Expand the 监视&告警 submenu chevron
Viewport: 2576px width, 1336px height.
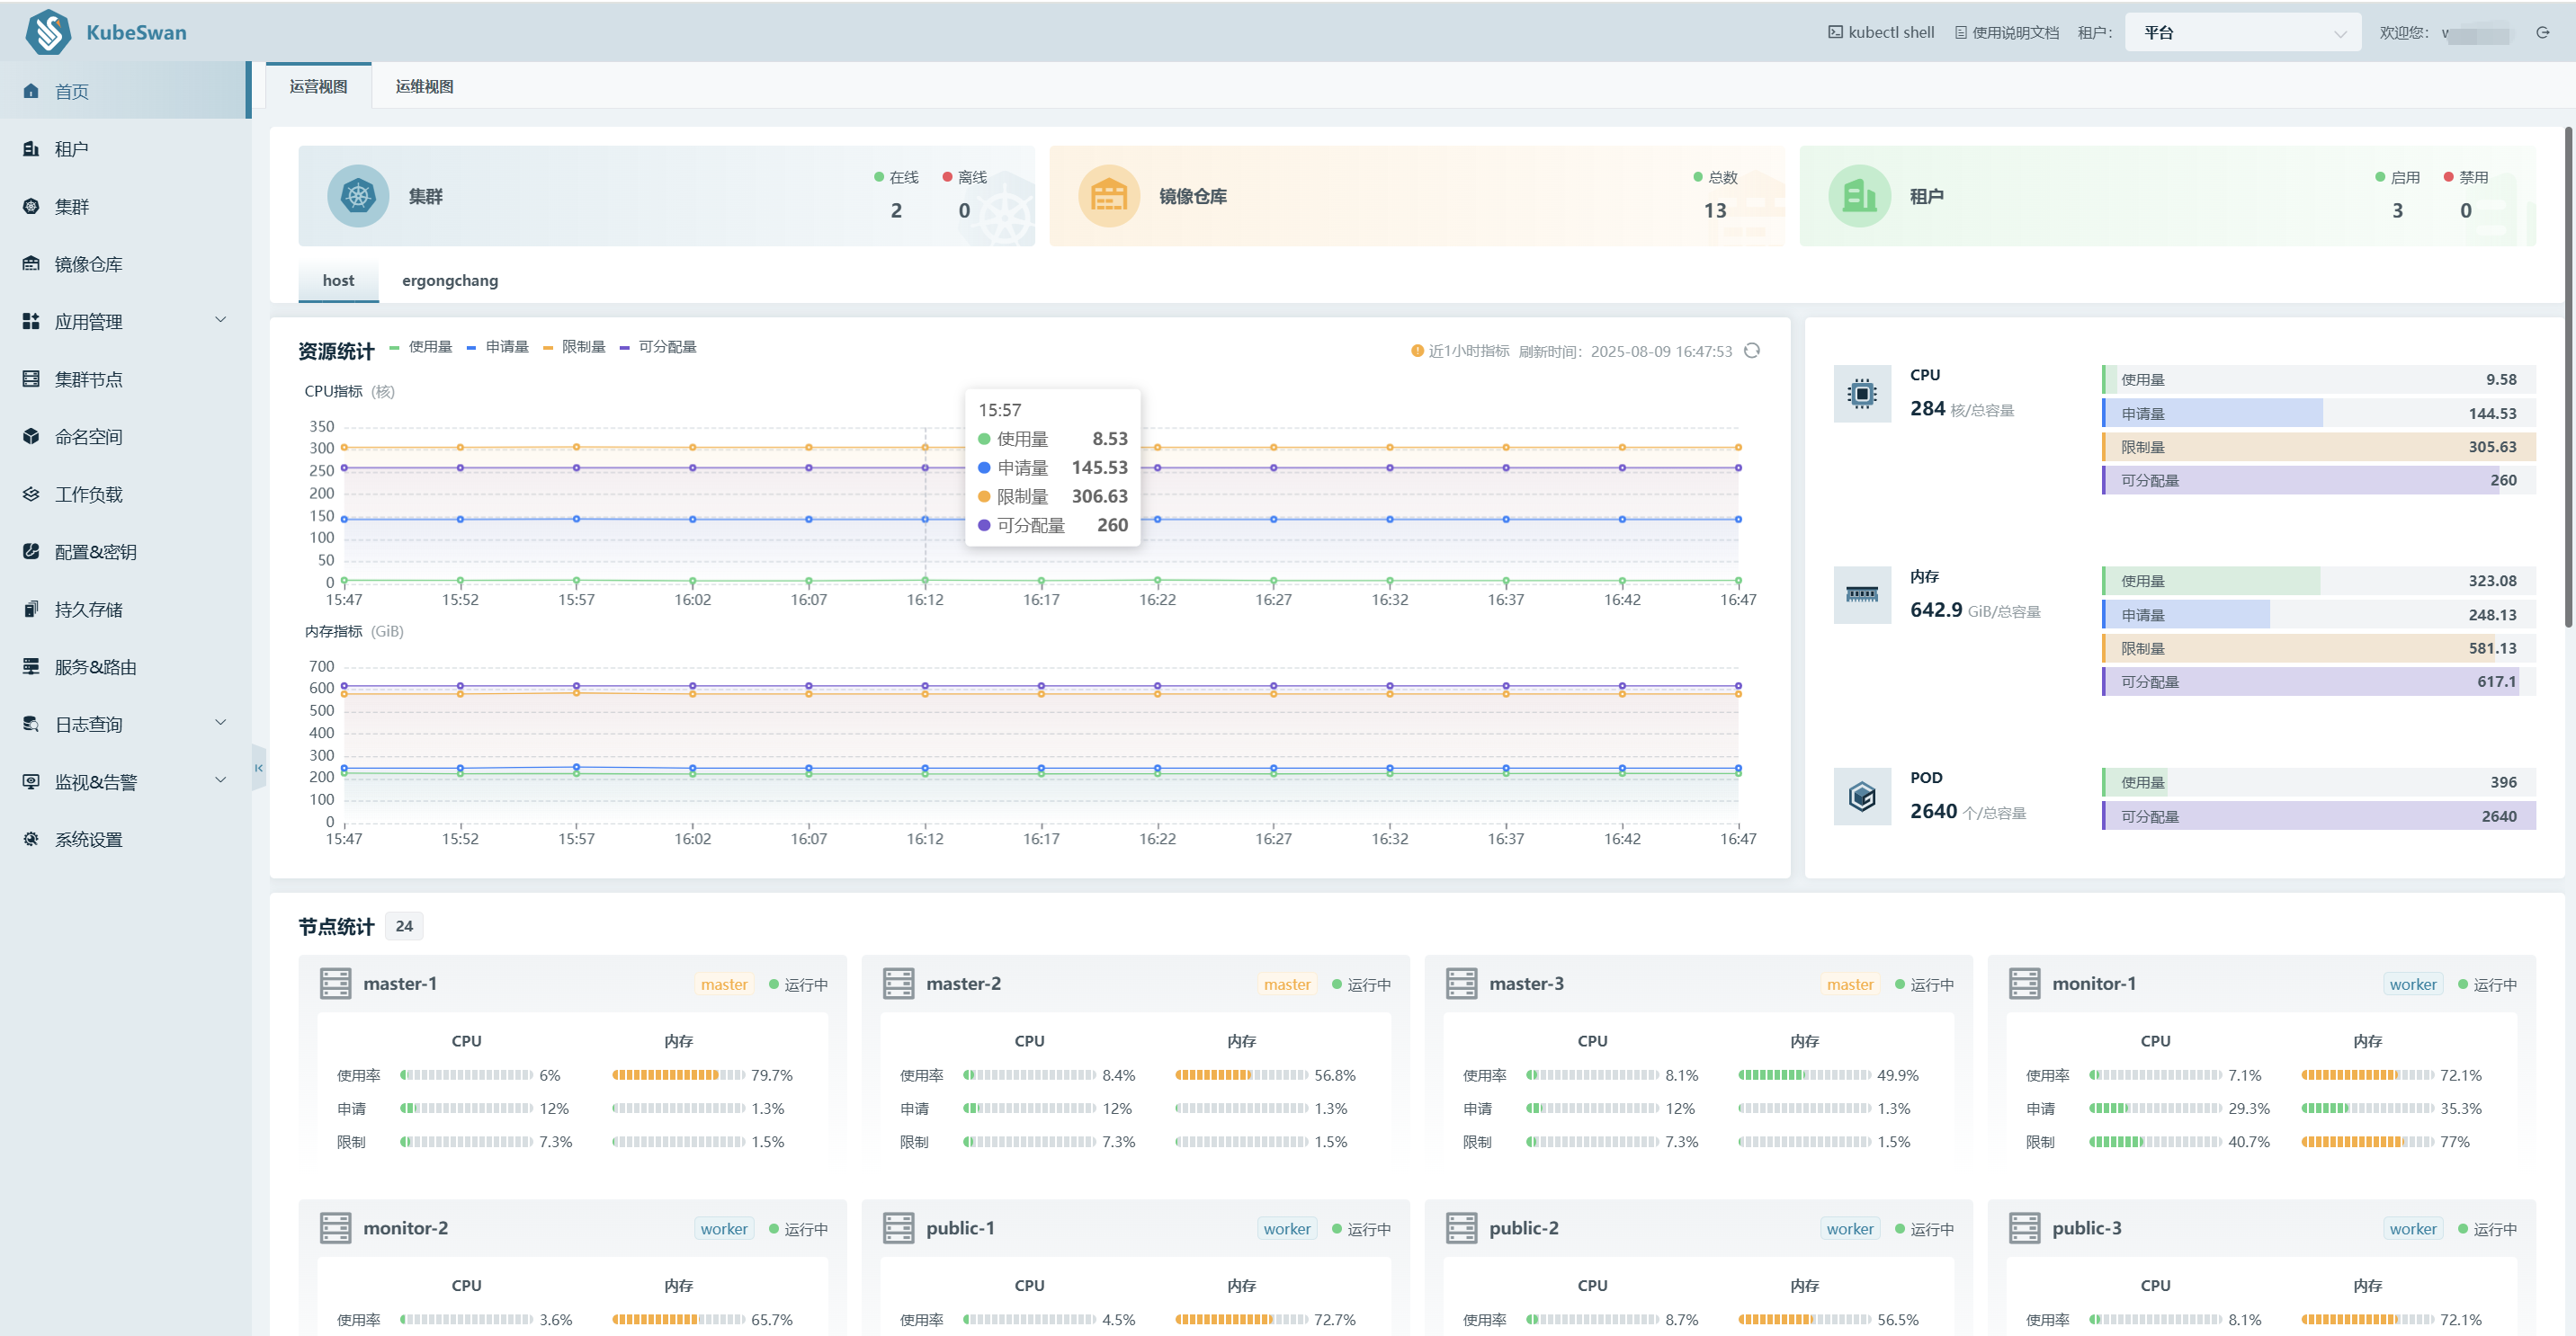221,780
